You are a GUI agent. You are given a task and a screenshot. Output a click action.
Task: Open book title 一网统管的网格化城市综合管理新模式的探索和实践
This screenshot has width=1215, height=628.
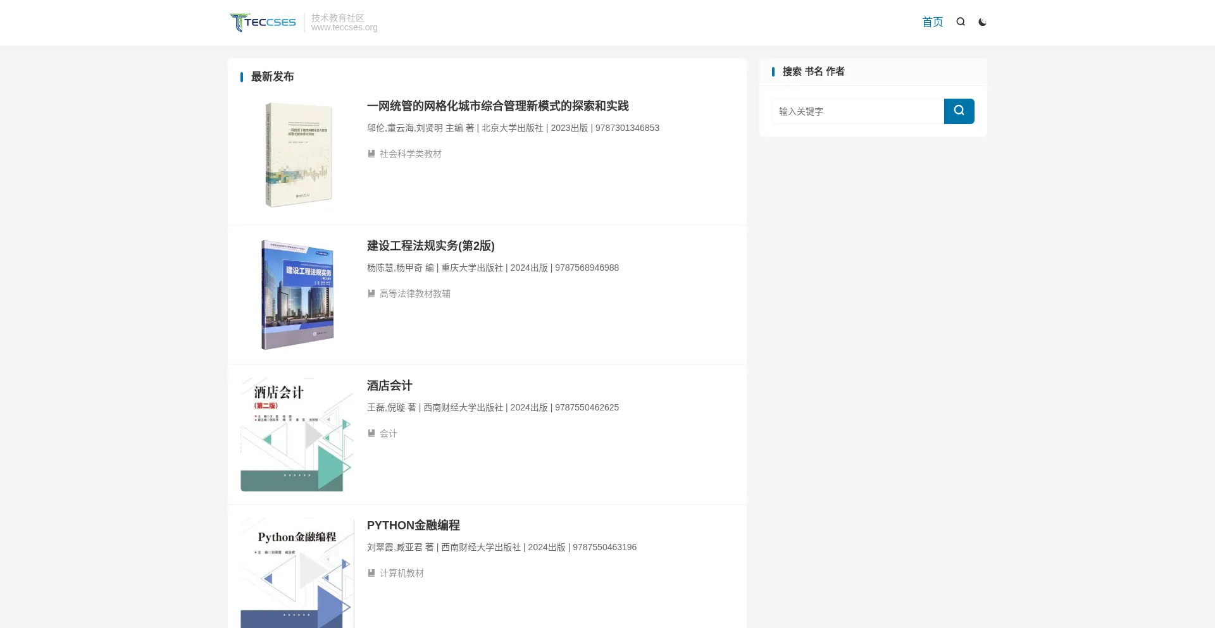point(497,106)
